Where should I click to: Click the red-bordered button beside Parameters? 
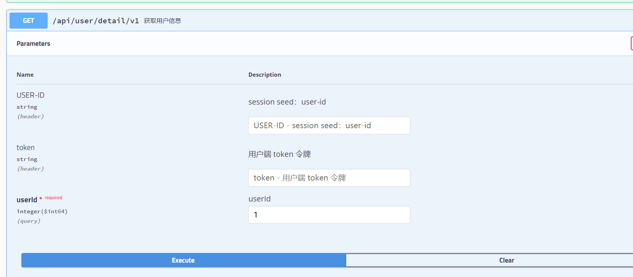pyautogui.click(x=631, y=43)
